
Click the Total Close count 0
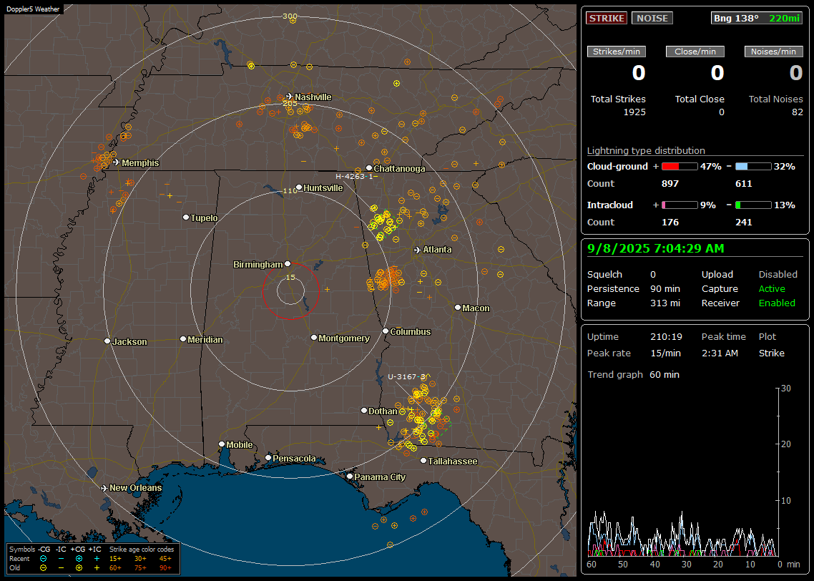pos(721,112)
